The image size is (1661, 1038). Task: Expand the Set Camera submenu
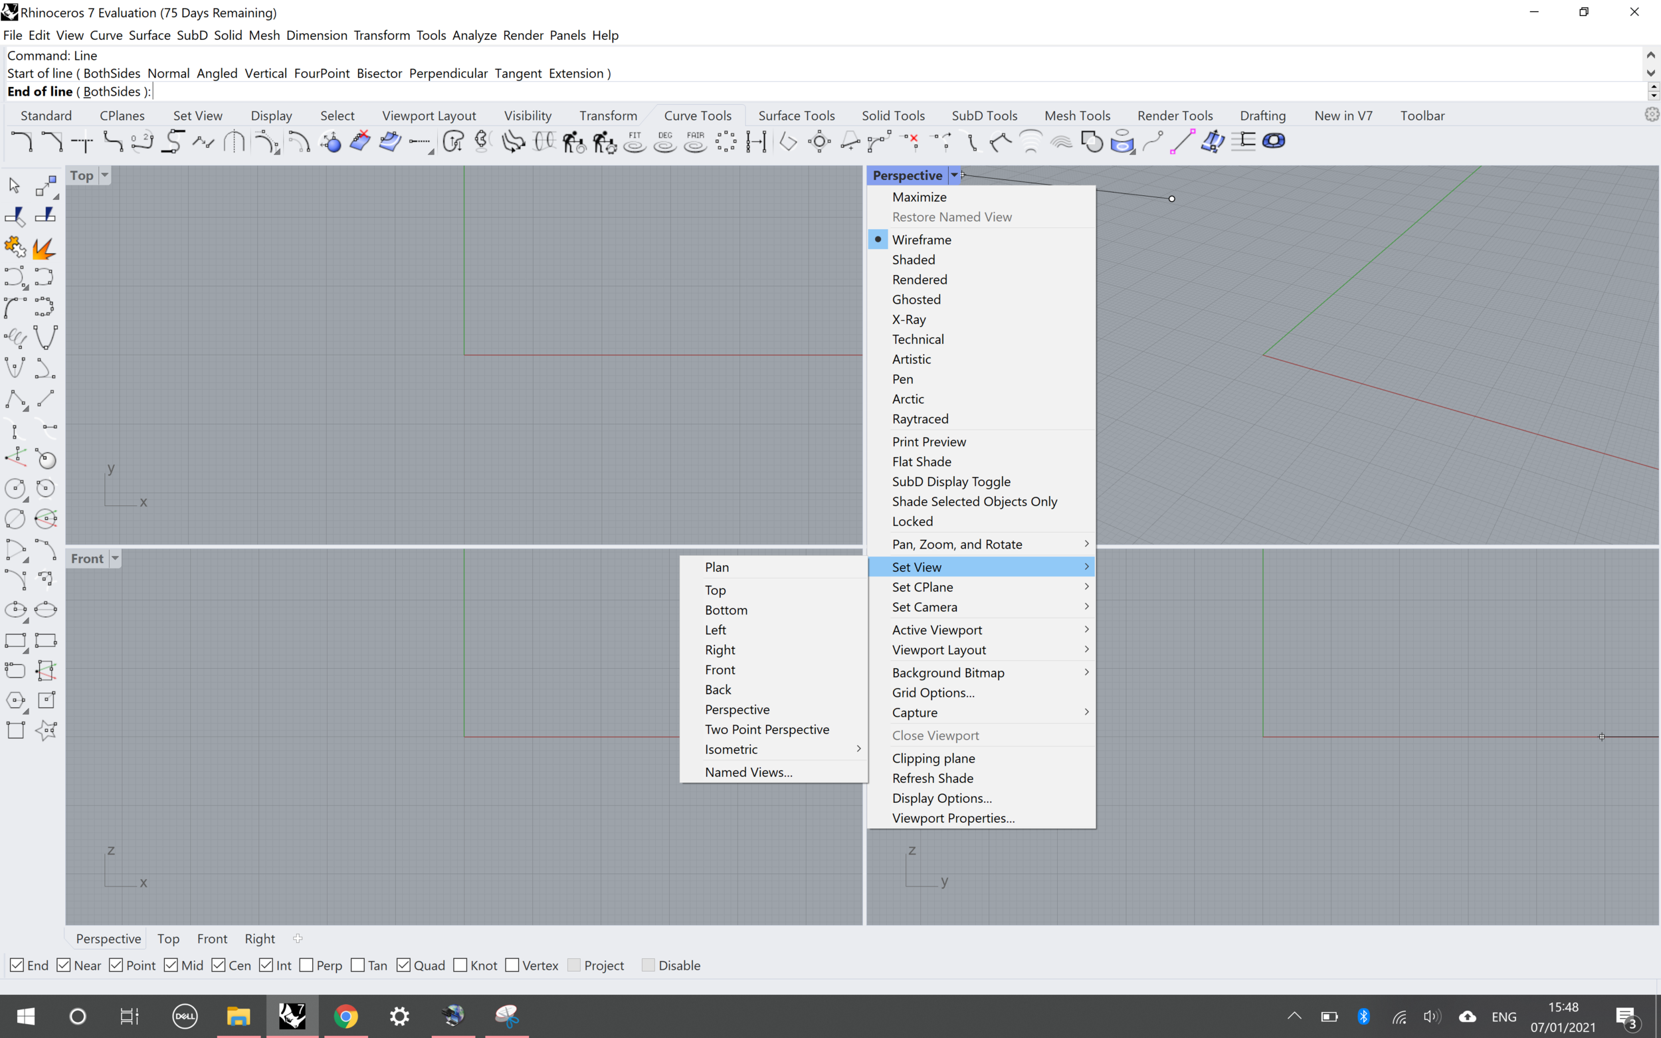[982, 607]
